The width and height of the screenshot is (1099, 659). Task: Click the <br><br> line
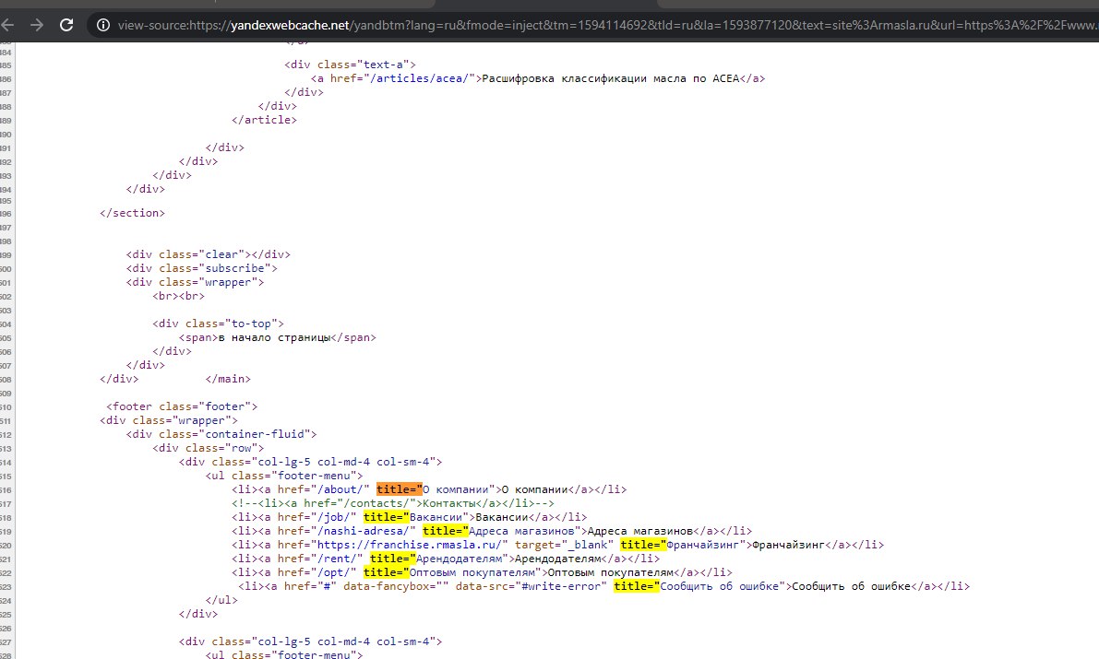point(179,296)
